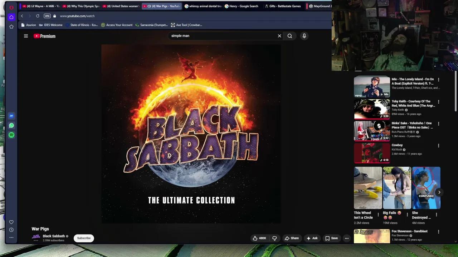This screenshot has width=458, height=257.
Task: Click the YouTube Premium logo
Action: (x=44, y=36)
